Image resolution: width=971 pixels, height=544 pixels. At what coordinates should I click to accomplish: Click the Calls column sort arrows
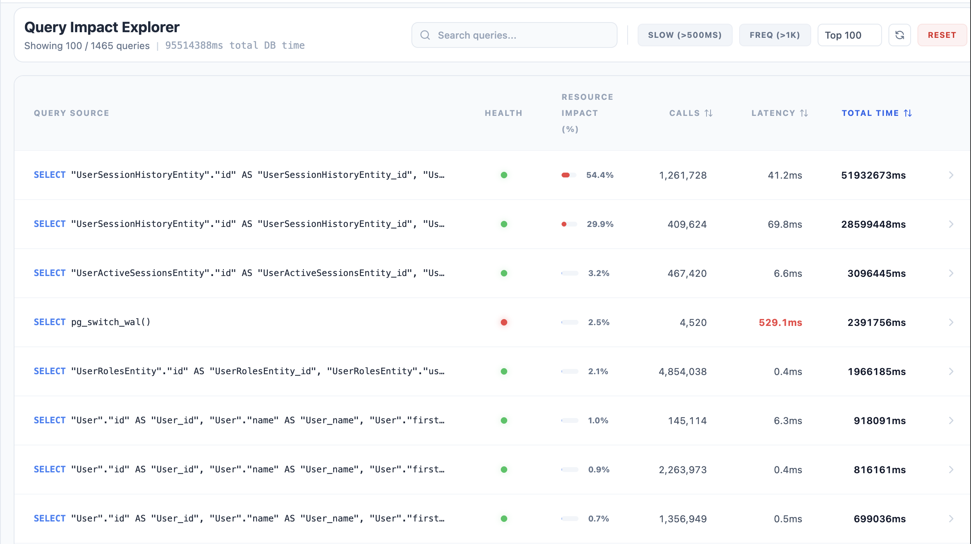pyautogui.click(x=709, y=113)
